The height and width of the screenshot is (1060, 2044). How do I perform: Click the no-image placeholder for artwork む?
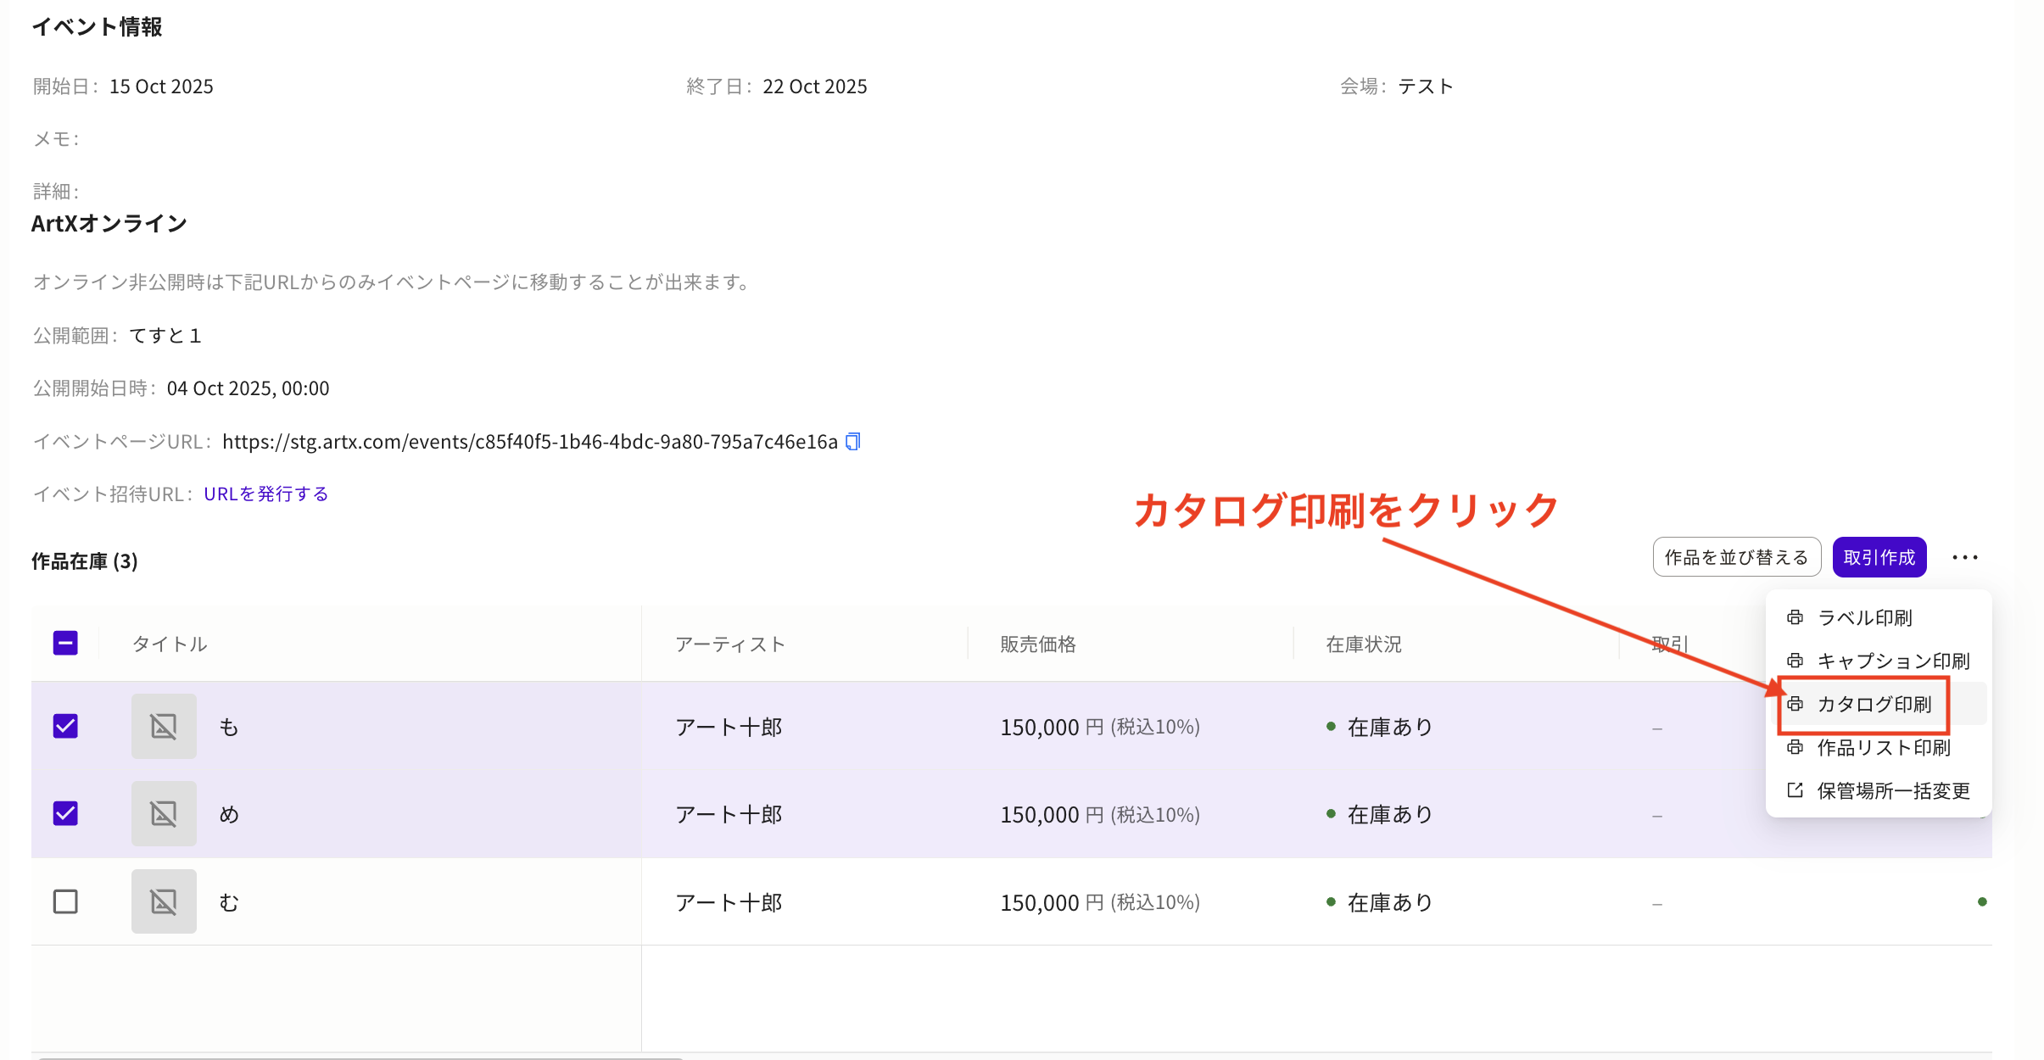pyautogui.click(x=164, y=901)
